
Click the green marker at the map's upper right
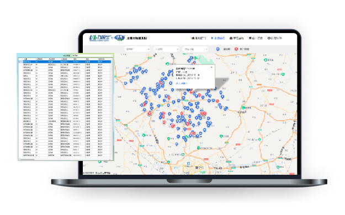point(266,60)
